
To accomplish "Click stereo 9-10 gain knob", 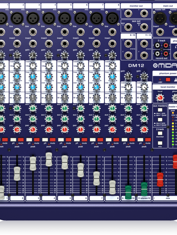I will 128,77.
